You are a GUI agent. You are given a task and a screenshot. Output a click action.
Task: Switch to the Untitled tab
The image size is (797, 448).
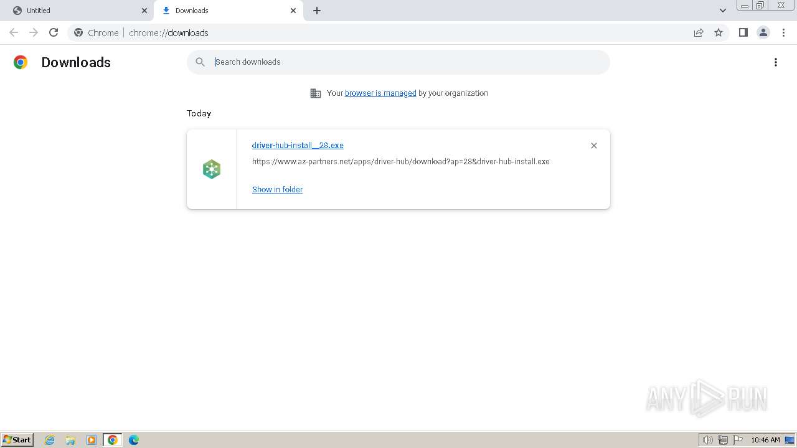tap(78, 11)
